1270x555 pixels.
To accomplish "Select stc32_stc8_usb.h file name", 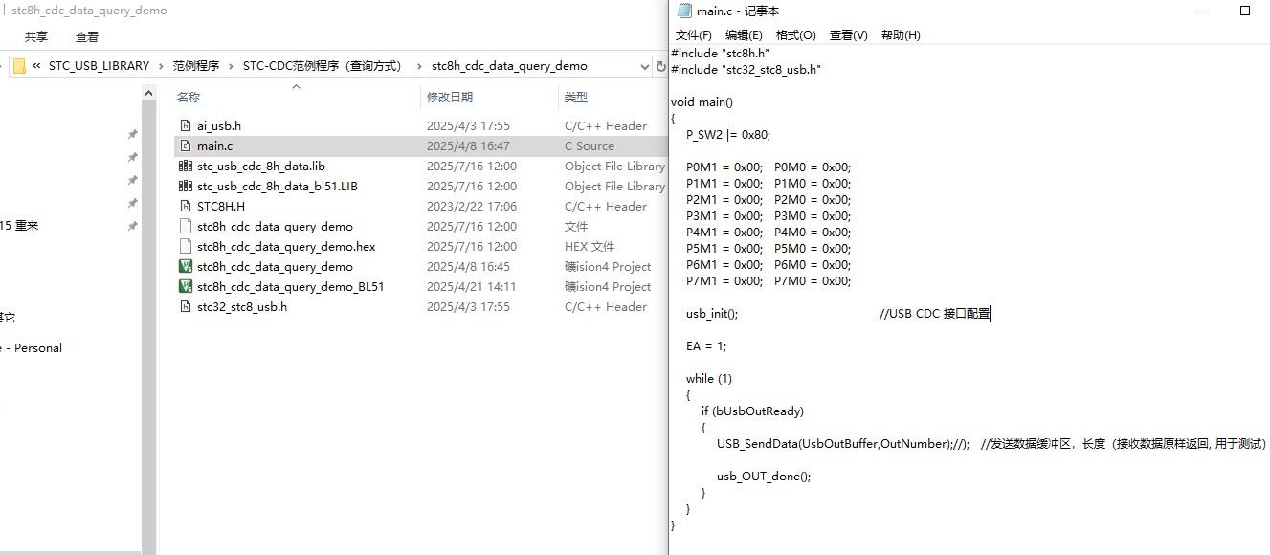I will [242, 306].
